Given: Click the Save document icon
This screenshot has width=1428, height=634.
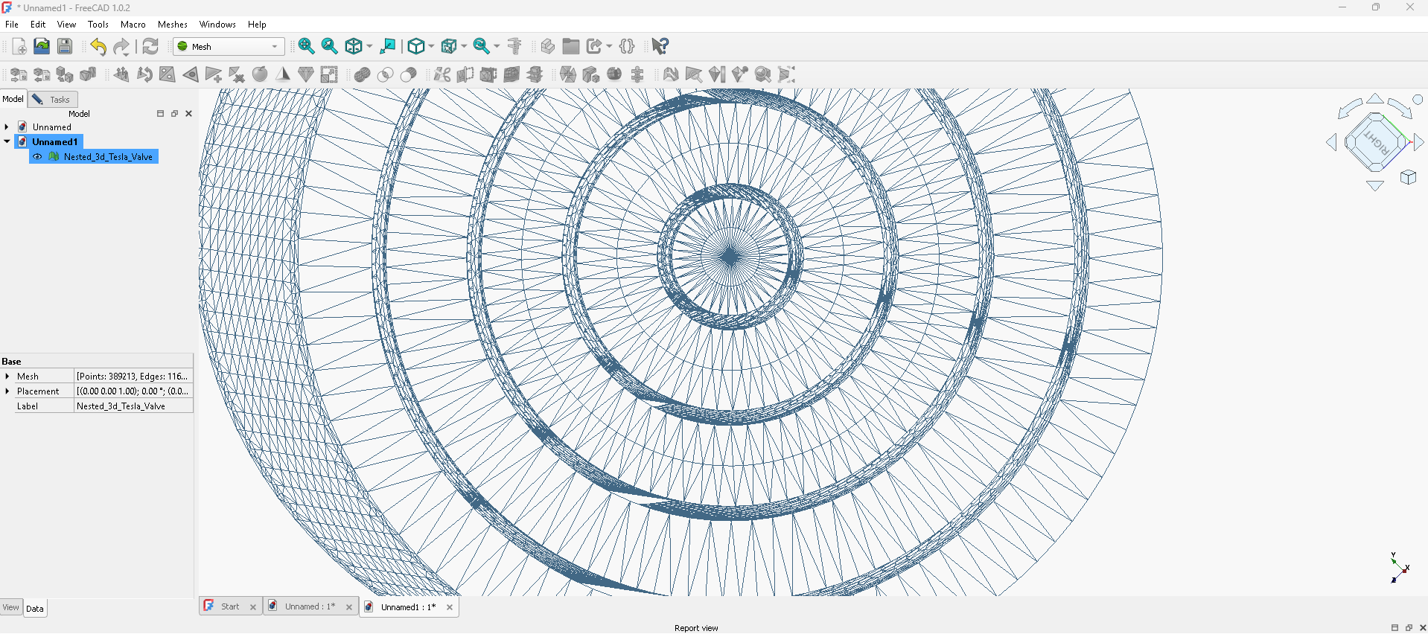Looking at the screenshot, I should tap(65, 46).
